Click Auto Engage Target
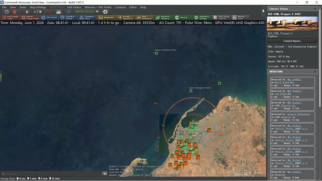The width and height of the screenshot is (322, 181). (10, 17)
